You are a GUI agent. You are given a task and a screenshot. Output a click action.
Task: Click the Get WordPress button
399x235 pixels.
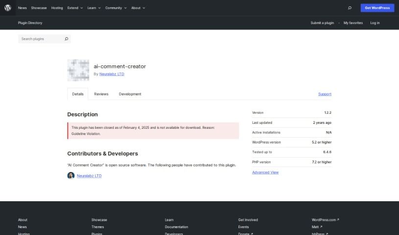point(377,8)
